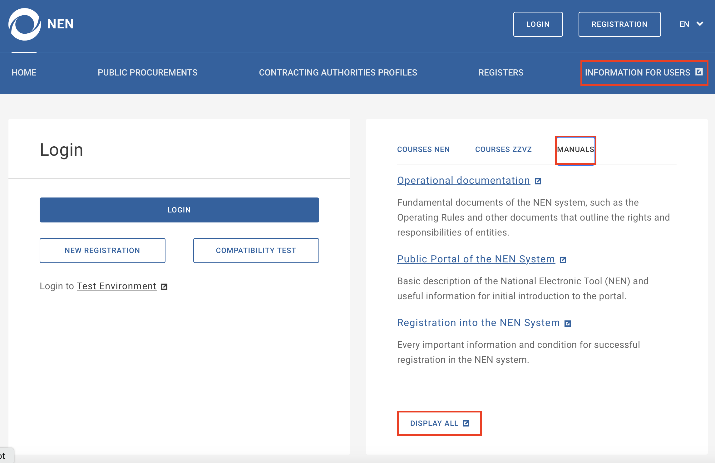Switch to the Courses ZZVZ tab

point(503,149)
